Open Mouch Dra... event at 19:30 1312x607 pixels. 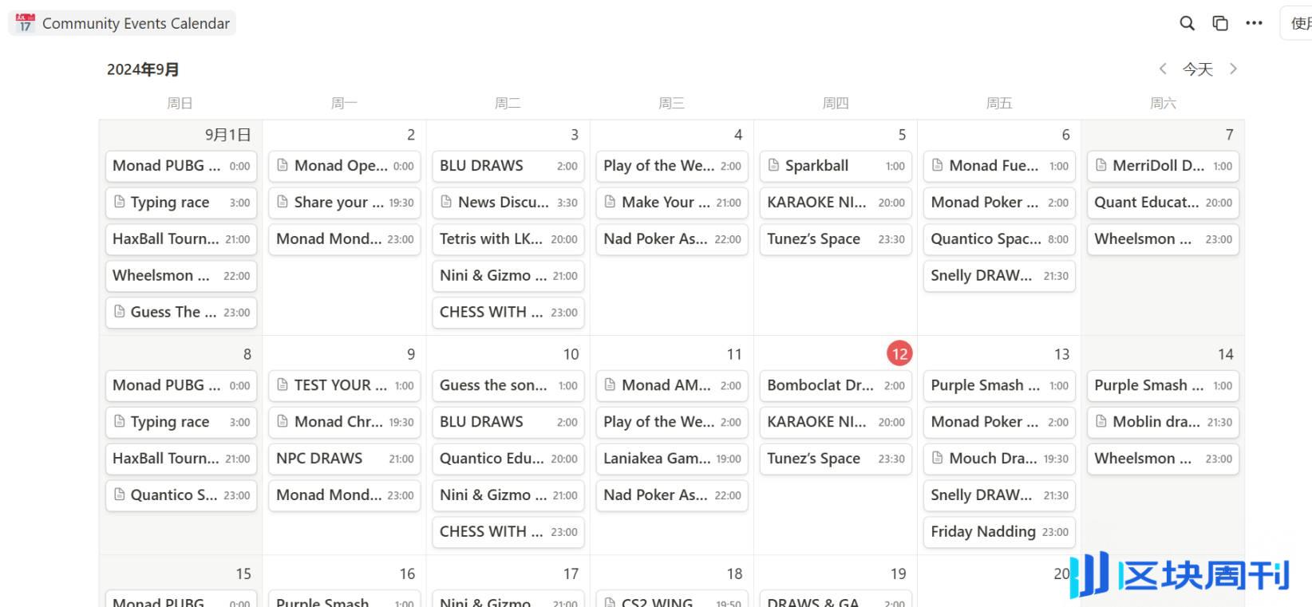999,459
